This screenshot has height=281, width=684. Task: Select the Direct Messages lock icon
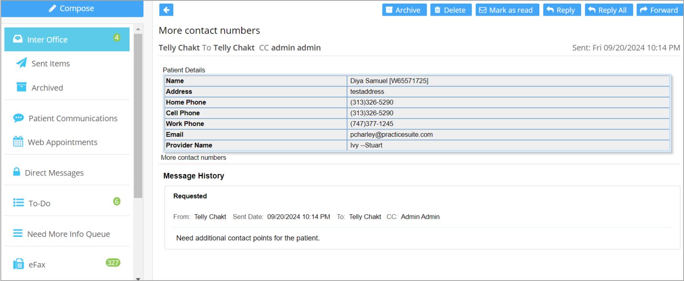tap(18, 172)
